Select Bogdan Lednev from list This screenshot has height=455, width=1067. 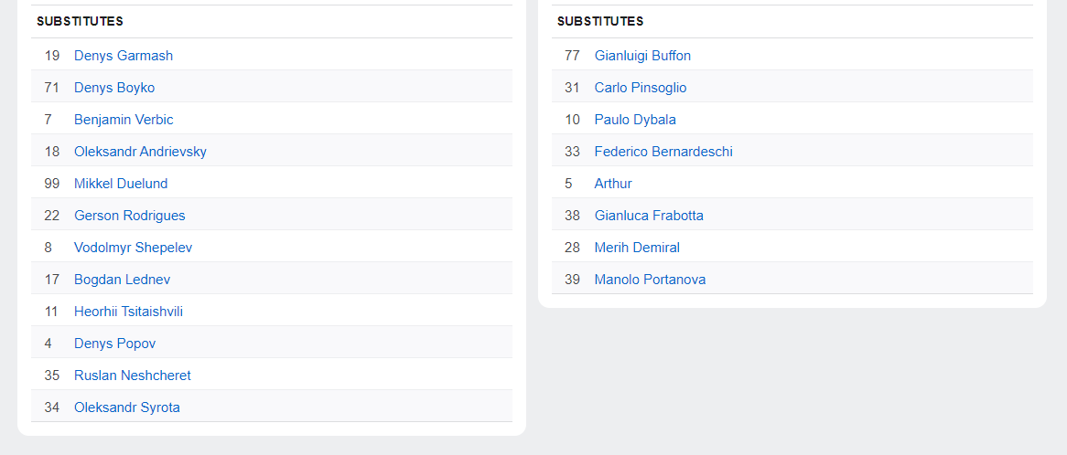pos(122,280)
